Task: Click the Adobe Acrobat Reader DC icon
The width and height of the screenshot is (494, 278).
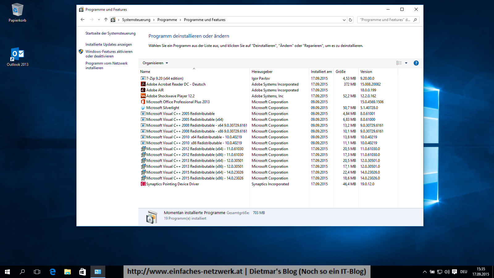Action: (x=143, y=84)
